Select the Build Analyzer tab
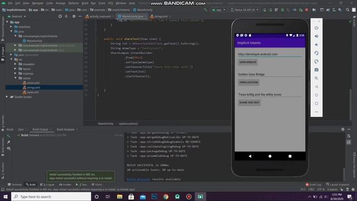Image resolution: width=357 pixels, height=201 pixels. 66,130
